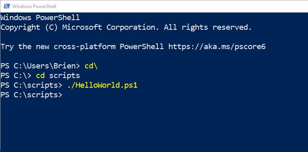
Task: Click the PS C:\> prompt
Action: pos(16,76)
